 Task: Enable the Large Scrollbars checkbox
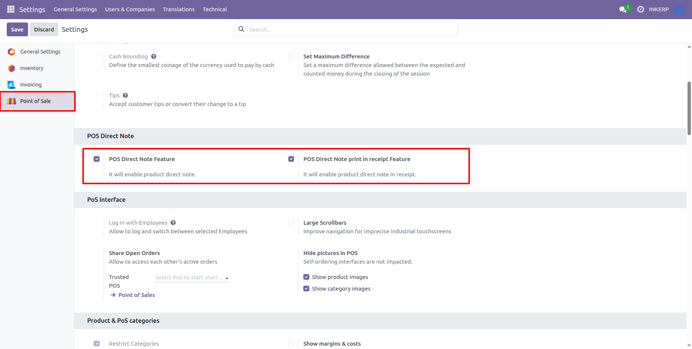click(291, 223)
